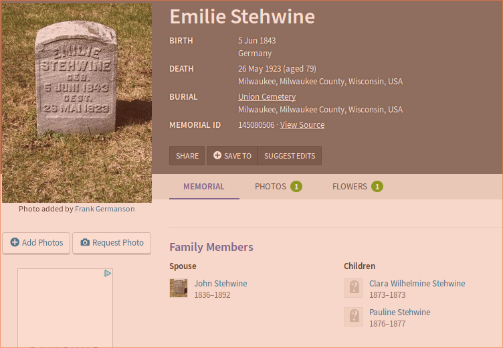Click the Add Photos button
The width and height of the screenshot is (503, 348).
point(36,243)
